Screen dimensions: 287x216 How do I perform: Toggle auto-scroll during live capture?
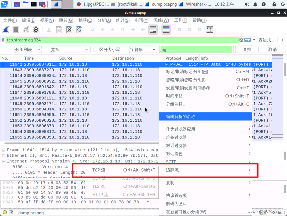[153, 29]
